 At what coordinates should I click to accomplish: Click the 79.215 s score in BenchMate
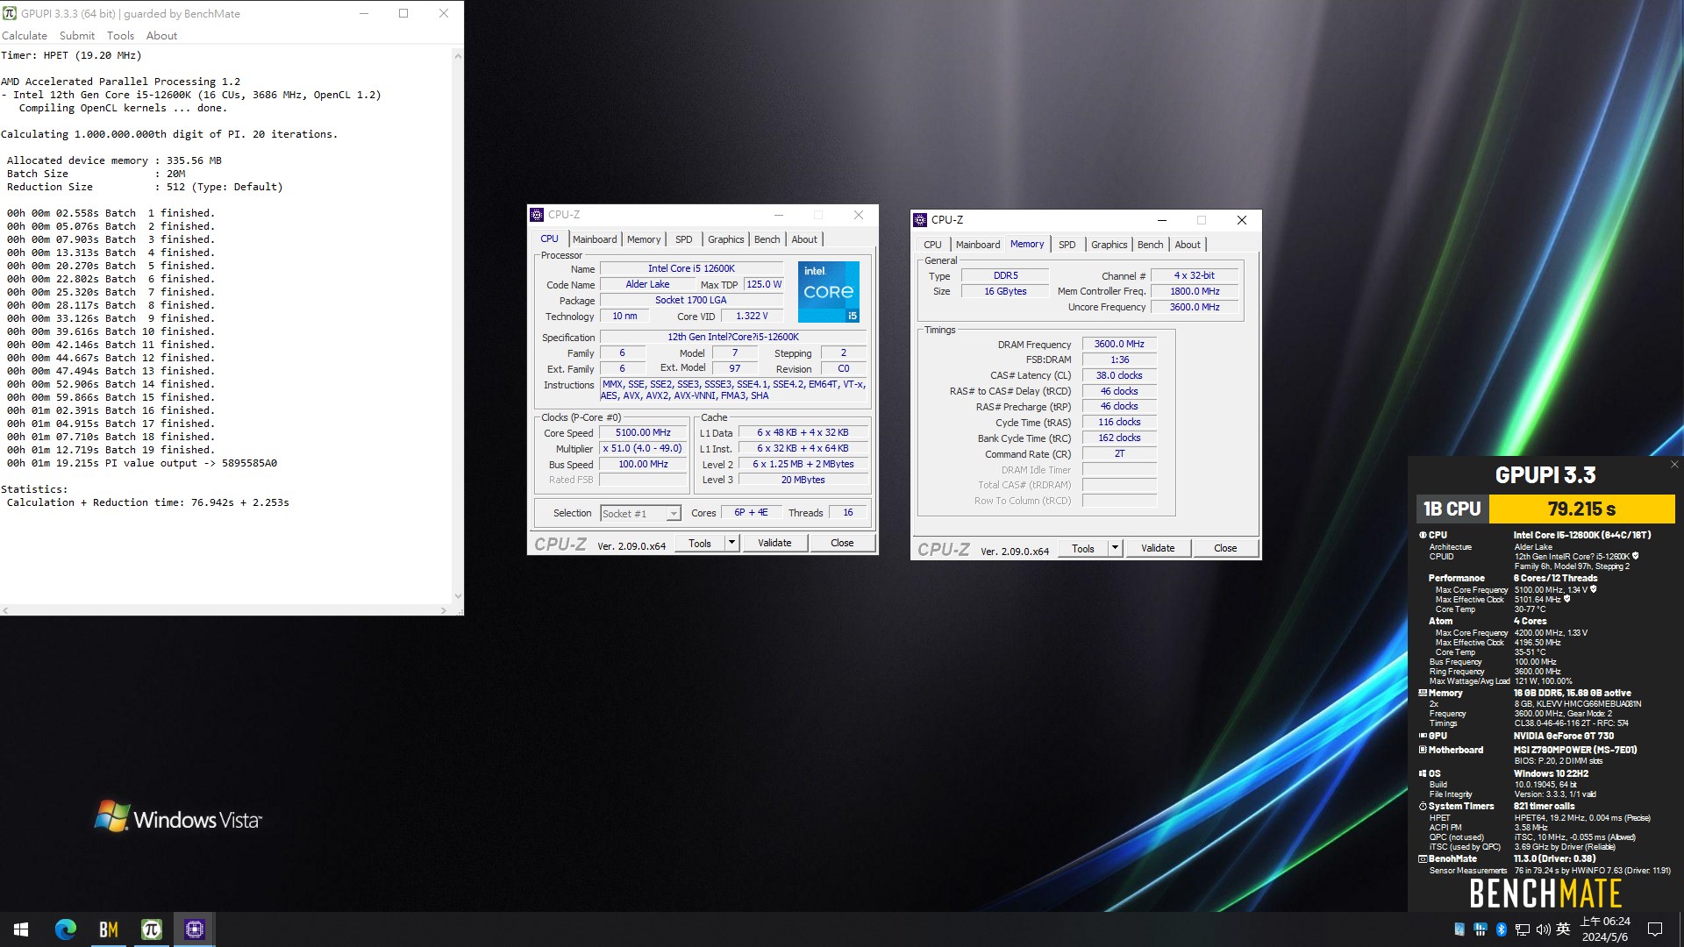1581,509
